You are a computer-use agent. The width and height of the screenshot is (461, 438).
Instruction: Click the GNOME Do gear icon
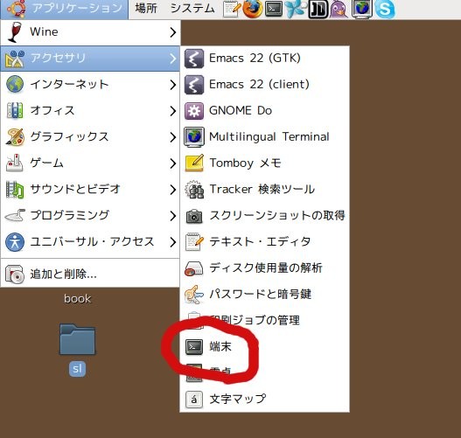point(193,111)
